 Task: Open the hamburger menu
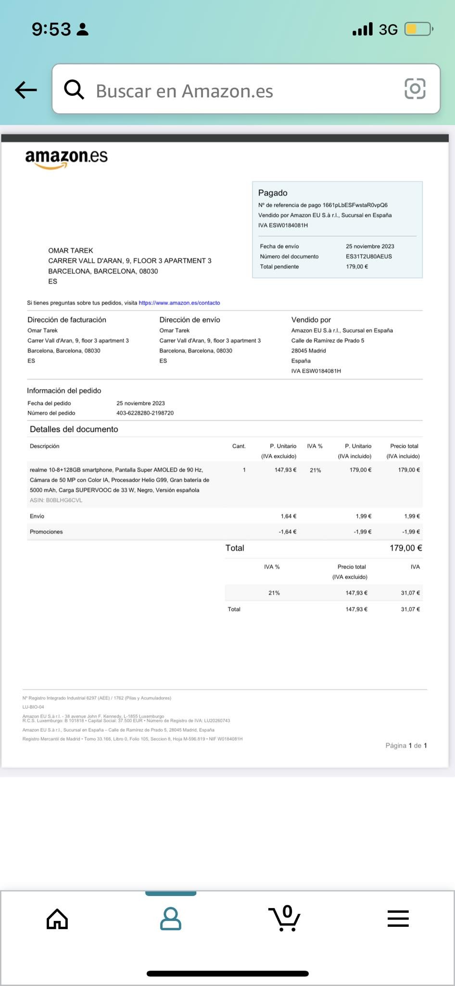point(398,919)
